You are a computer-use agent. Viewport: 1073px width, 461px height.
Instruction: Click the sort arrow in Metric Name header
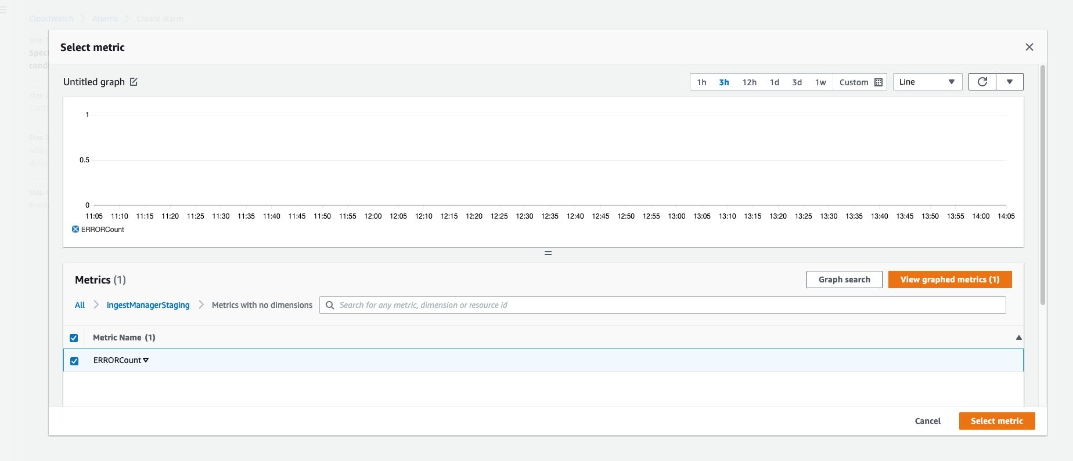pos(1018,337)
